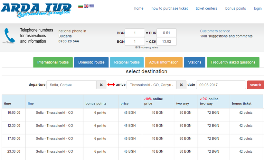Image resolution: width=264 pixels, height=160 pixels.
Task: Open the bonus points menu item
Action: (x=235, y=8)
